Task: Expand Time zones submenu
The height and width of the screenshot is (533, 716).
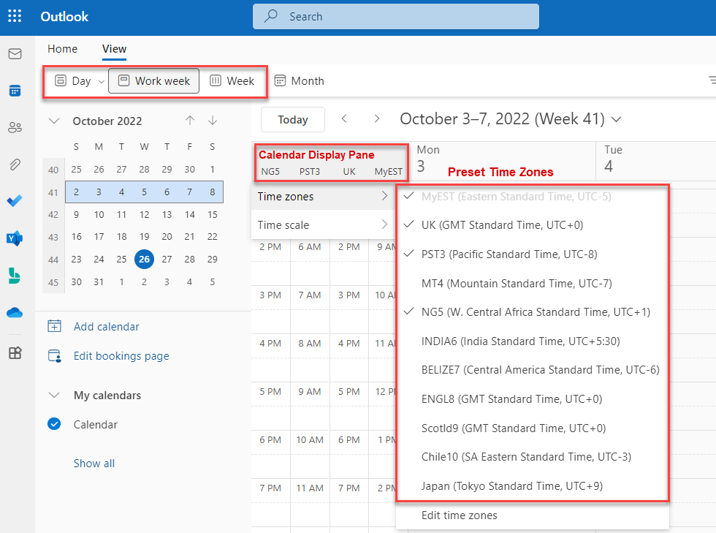Action: (x=323, y=197)
